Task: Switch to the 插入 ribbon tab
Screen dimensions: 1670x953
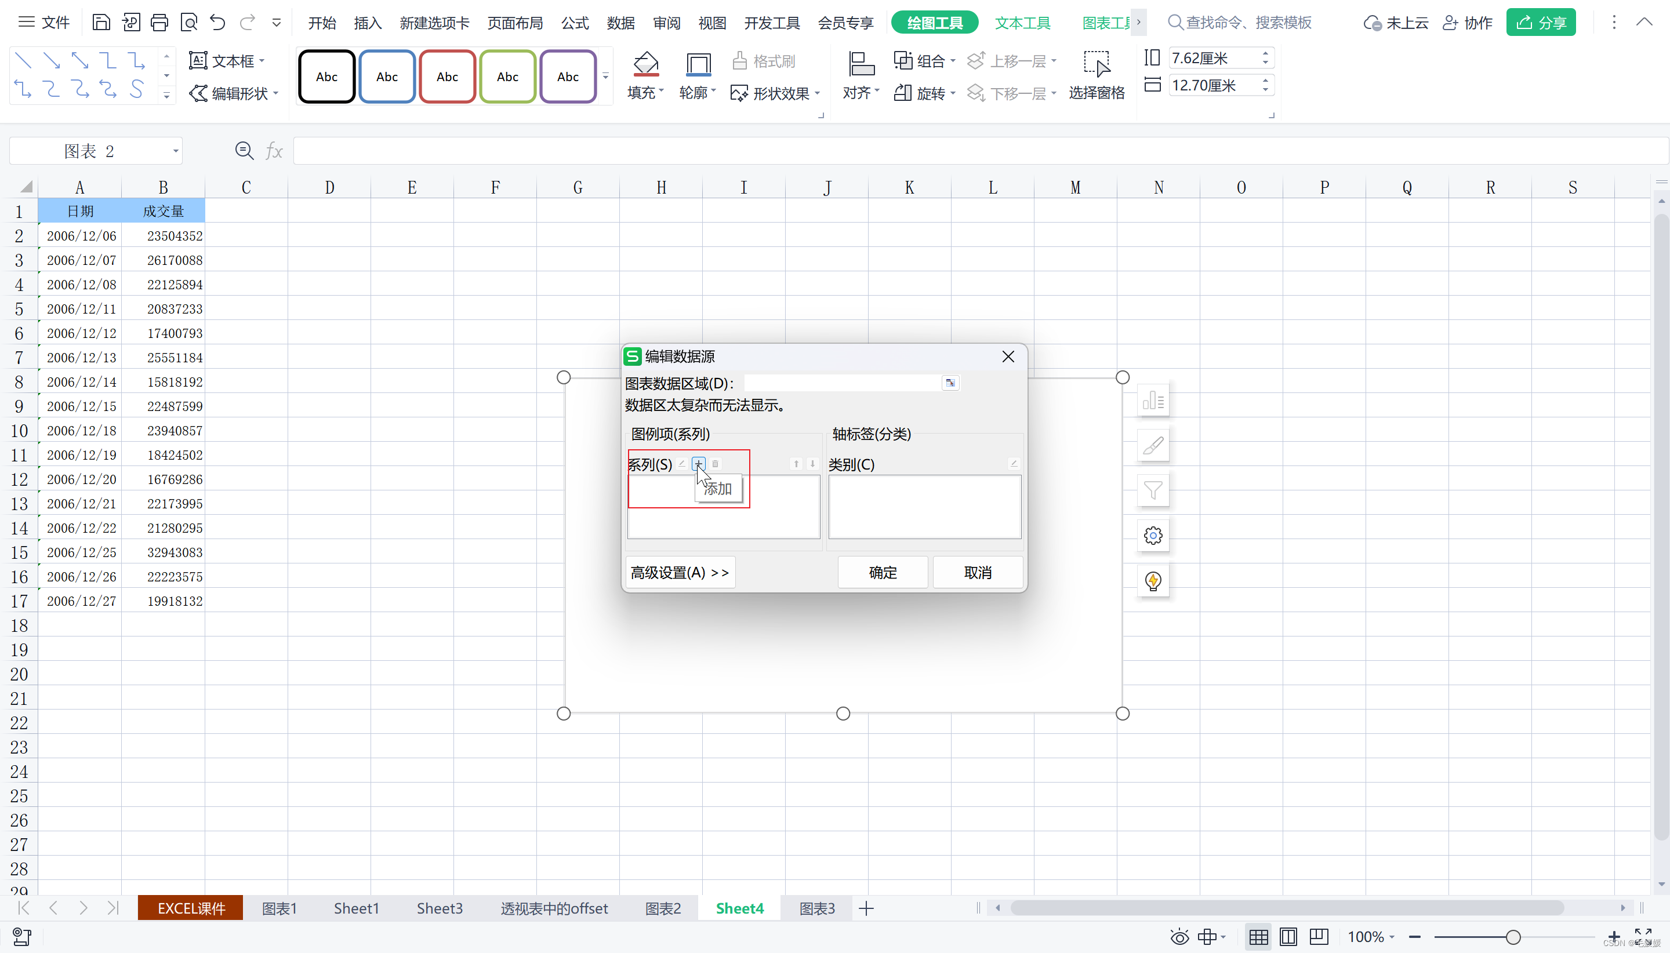Action: (x=367, y=23)
